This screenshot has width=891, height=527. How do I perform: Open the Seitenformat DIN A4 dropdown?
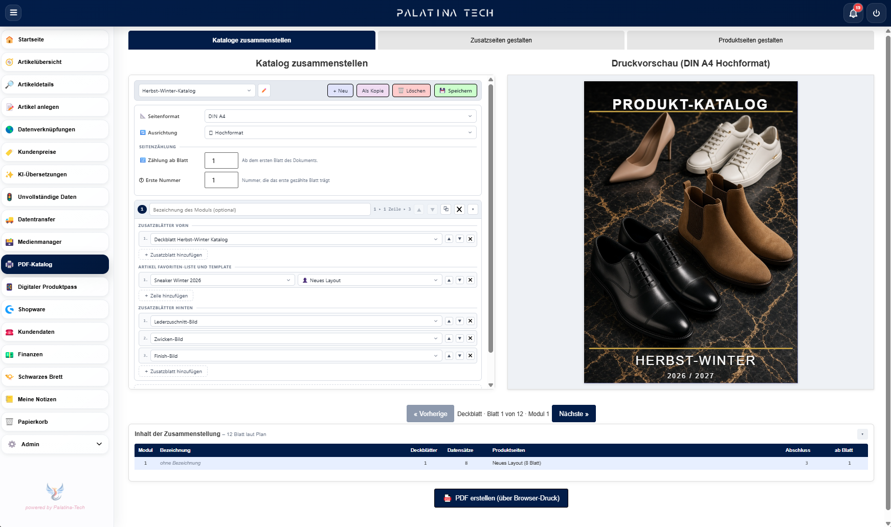tap(340, 116)
